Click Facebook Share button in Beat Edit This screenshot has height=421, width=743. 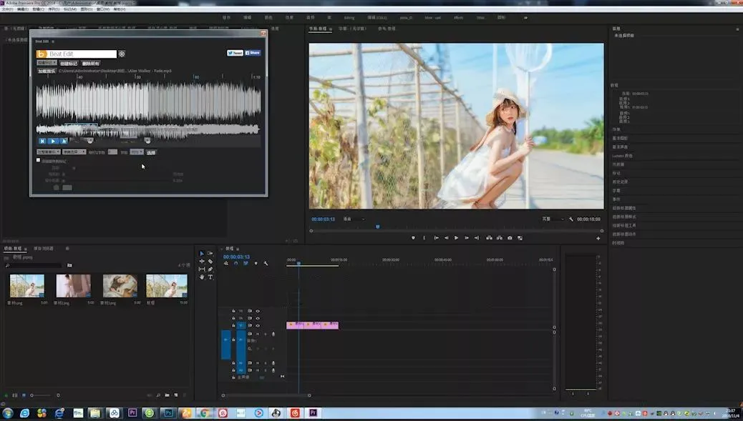point(253,53)
